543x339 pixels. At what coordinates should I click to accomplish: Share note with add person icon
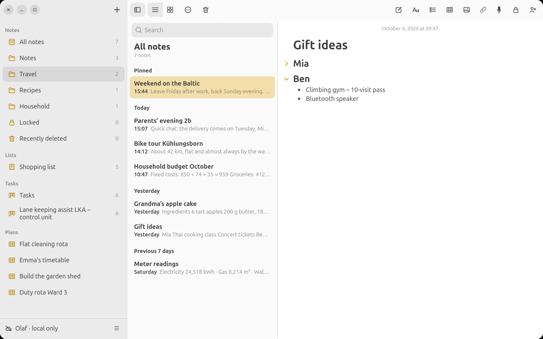point(533,10)
